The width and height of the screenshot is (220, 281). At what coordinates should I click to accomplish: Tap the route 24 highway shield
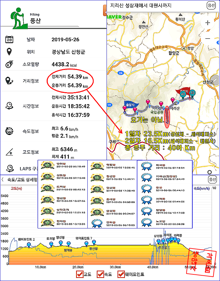click(121, 73)
